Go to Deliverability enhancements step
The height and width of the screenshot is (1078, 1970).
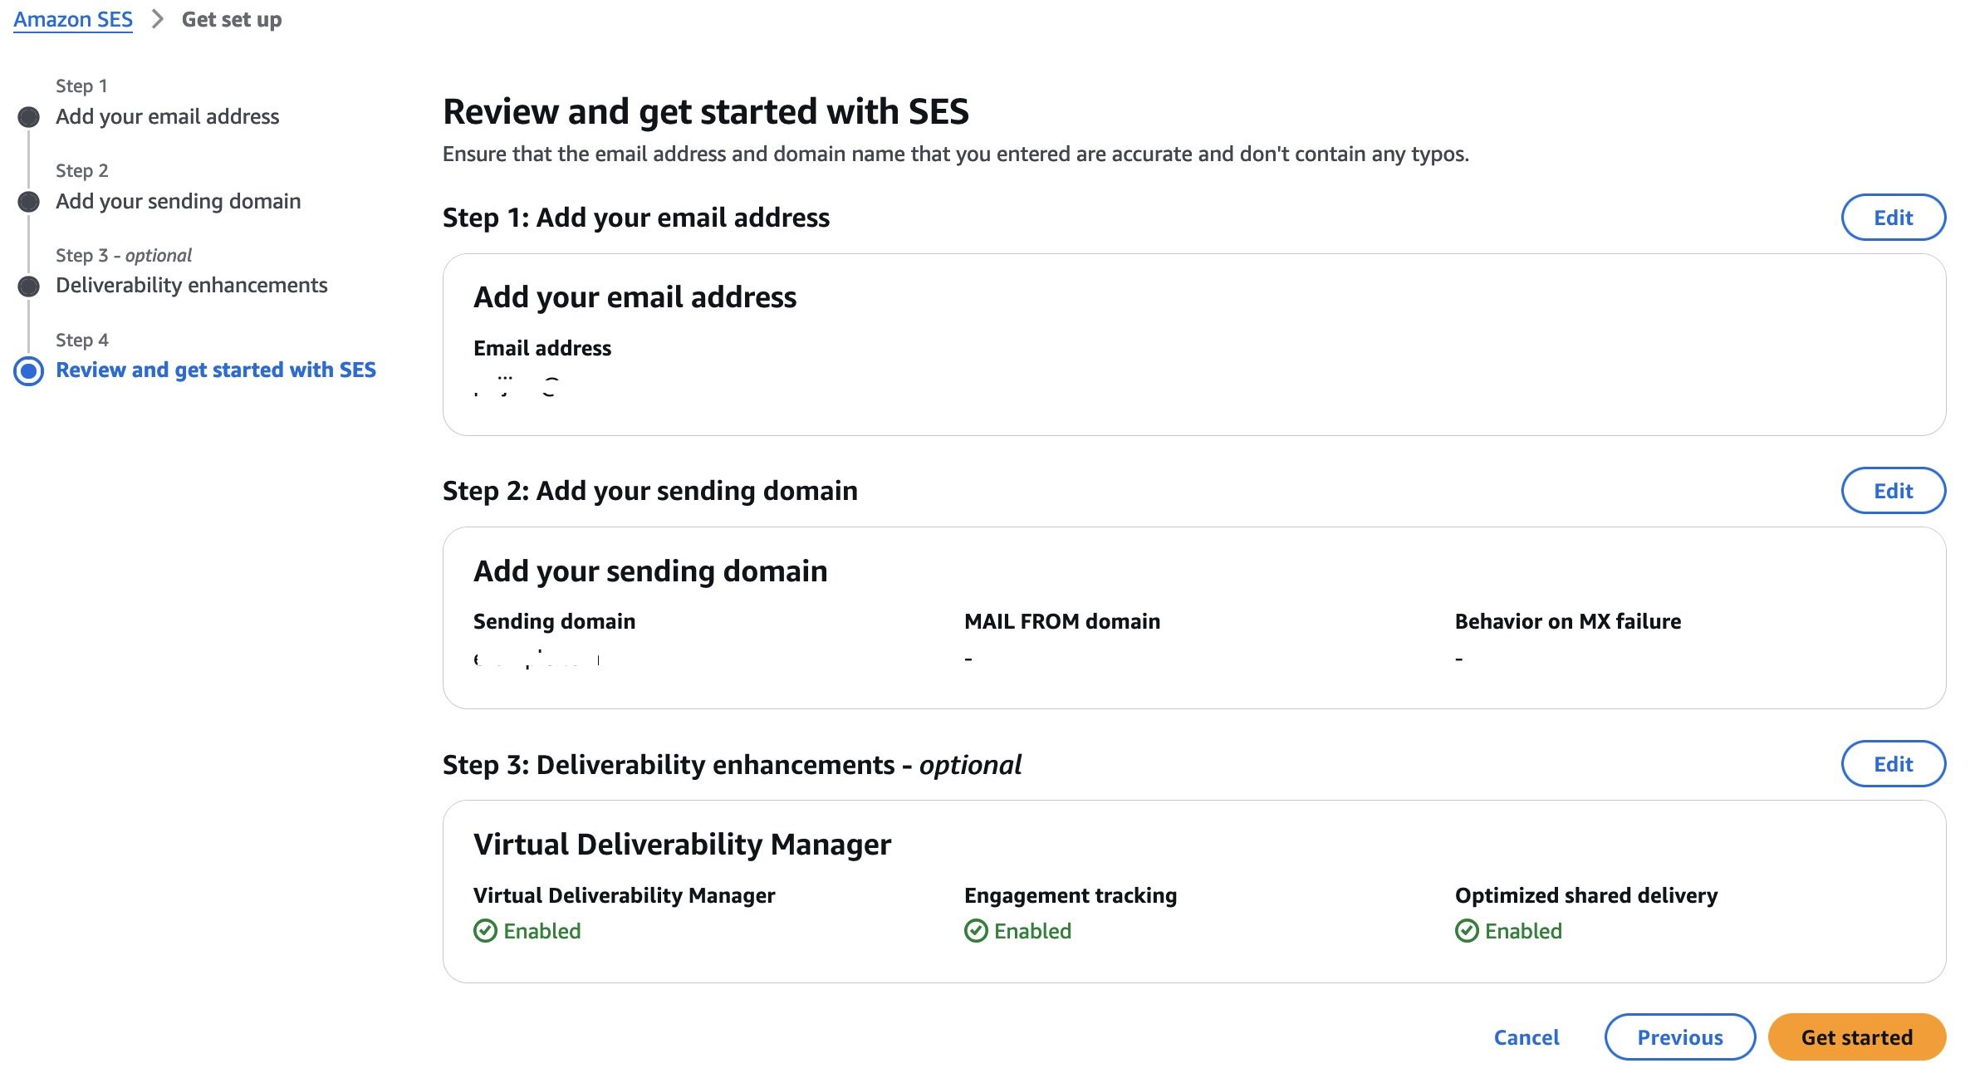(191, 285)
